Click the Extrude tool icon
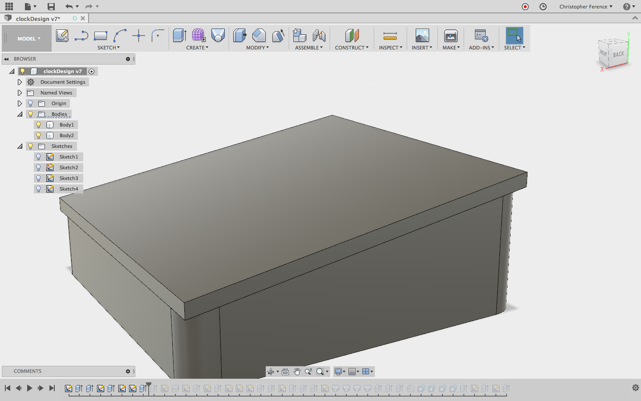This screenshot has height=401, width=641. click(x=179, y=36)
